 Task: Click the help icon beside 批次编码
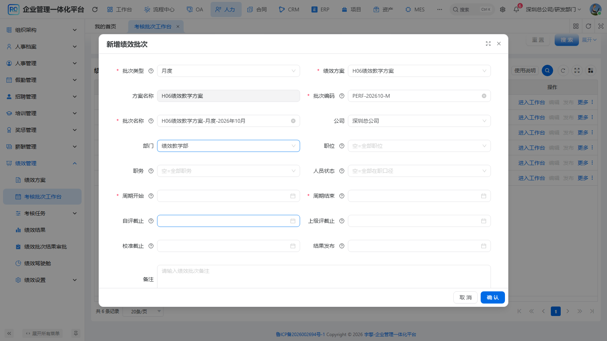[x=342, y=96]
